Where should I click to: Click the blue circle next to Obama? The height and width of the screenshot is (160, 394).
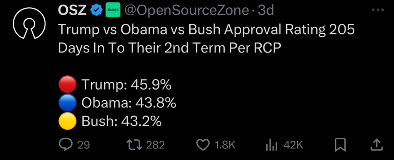pyautogui.click(x=67, y=103)
